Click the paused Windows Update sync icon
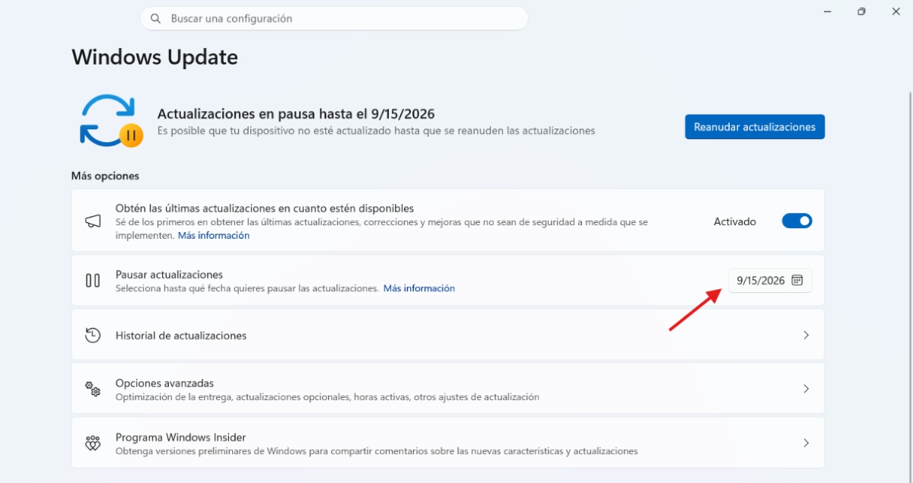The width and height of the screenshot is (913, 483). coord(111,121)
